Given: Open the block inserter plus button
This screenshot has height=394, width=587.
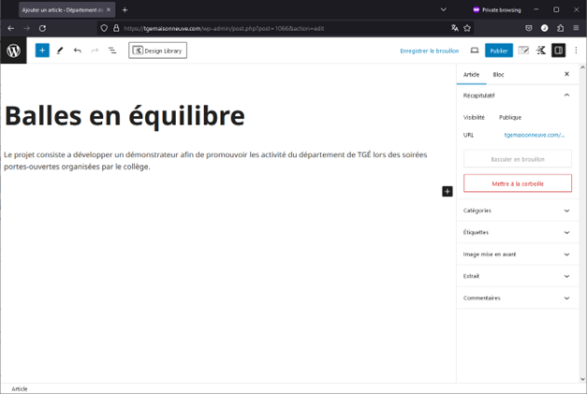Looking at the screenshot, I should pos(42,51).
